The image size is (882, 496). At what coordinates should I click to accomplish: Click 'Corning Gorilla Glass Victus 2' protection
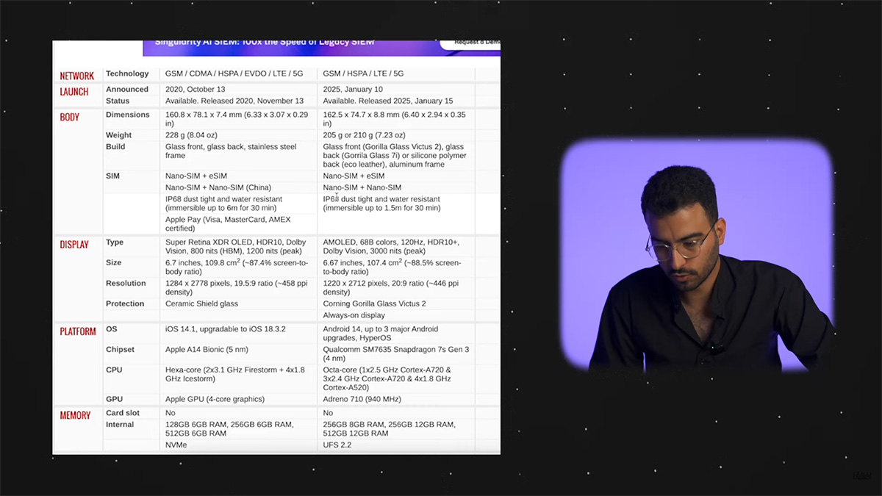tap(374, 303)
